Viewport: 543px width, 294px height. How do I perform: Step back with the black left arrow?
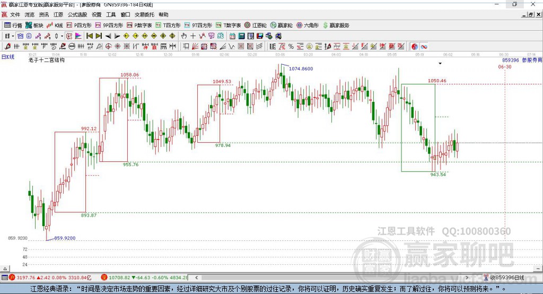tap(108, 36)
